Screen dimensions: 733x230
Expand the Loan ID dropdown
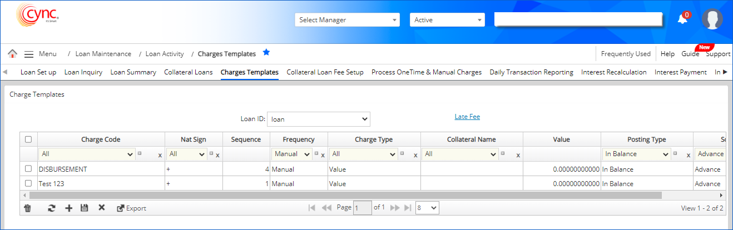pyautogui.click(x=318, y=119)
